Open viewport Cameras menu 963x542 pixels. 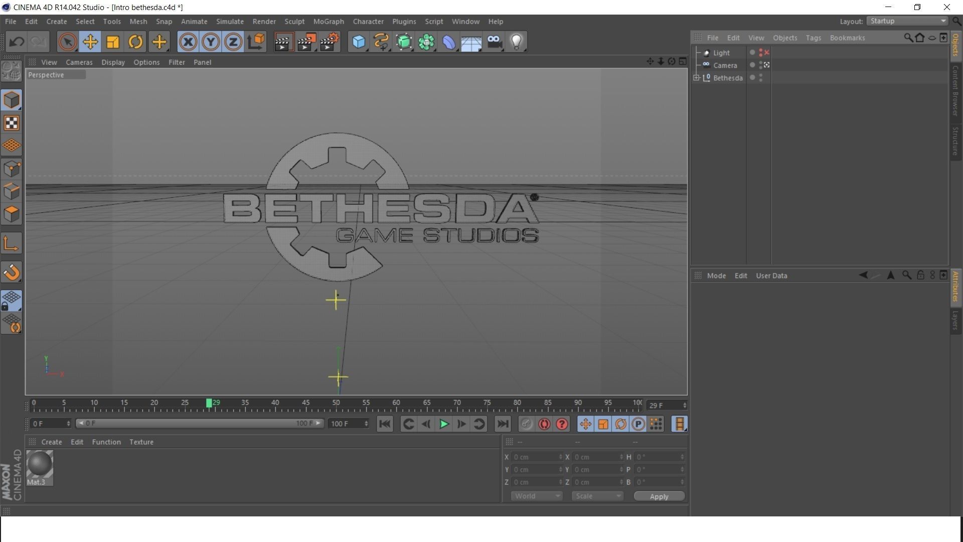[x=79, y=62]
